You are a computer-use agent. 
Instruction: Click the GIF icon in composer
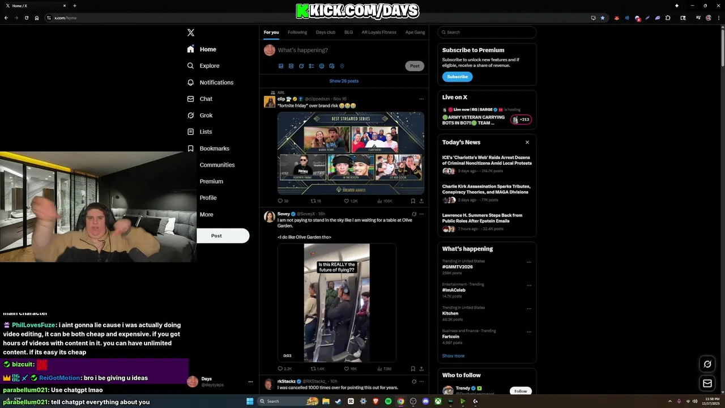click(291, 66)
